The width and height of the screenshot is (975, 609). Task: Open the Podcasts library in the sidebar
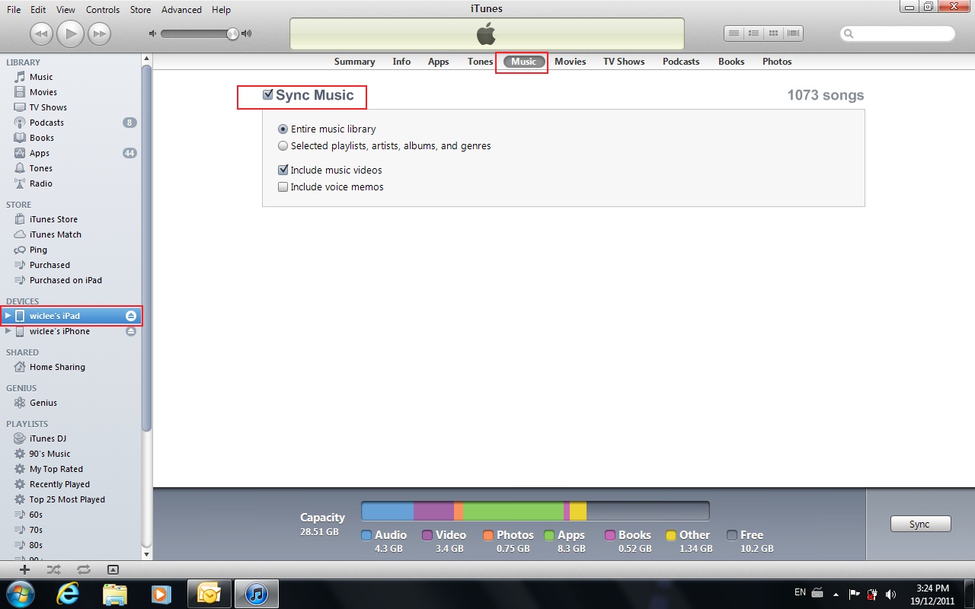click(x=46, y=123)
